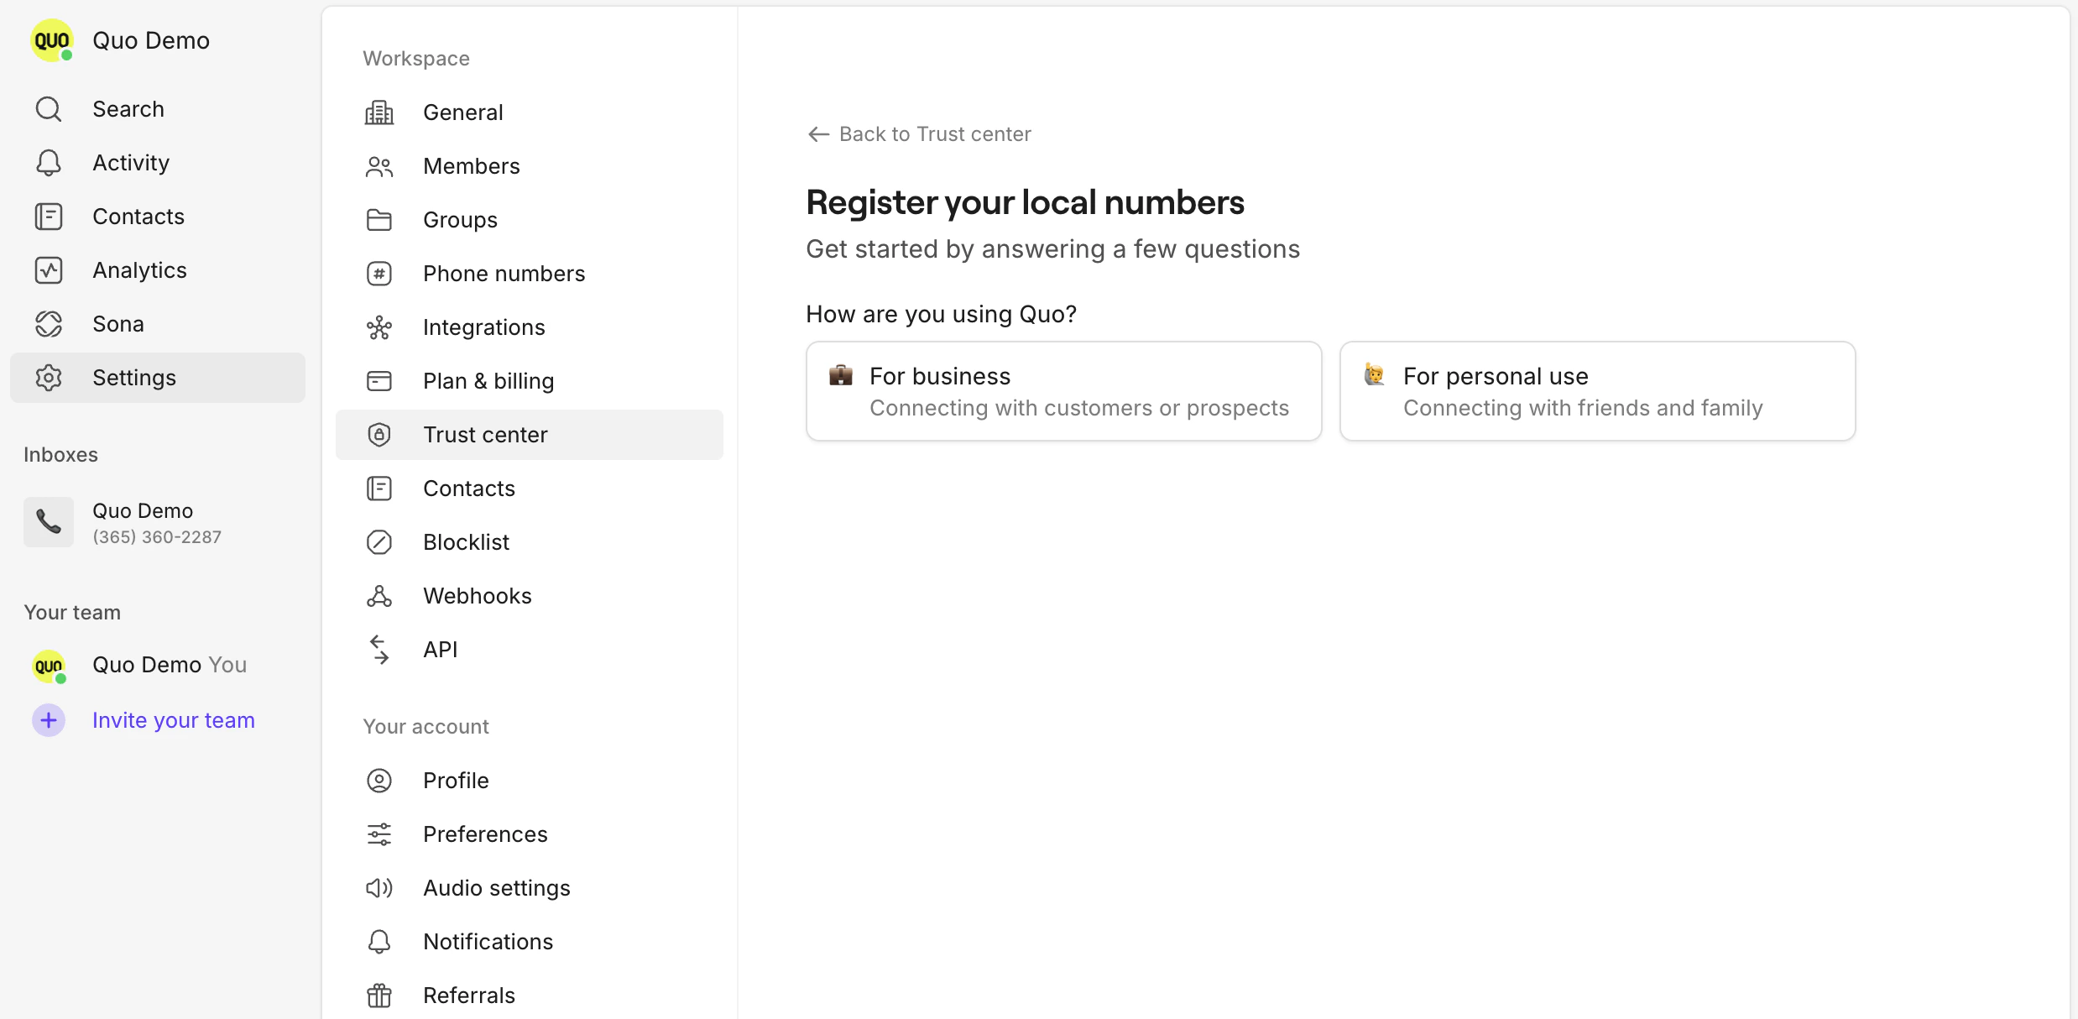Screen dimensions: 2078x1019
Task: Select the Sona sidebar icon
Action: click(x=48, y=323)
